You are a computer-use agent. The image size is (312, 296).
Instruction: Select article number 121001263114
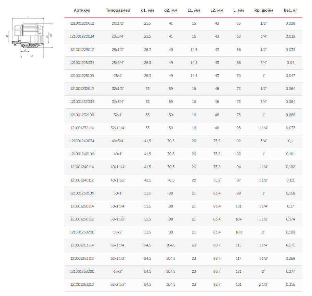82,245
